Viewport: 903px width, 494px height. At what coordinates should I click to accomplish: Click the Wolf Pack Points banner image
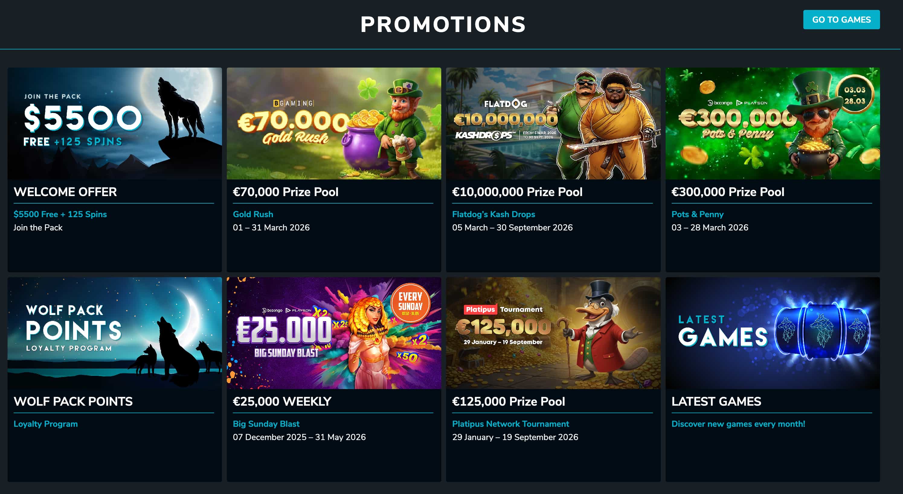[114, 333]
